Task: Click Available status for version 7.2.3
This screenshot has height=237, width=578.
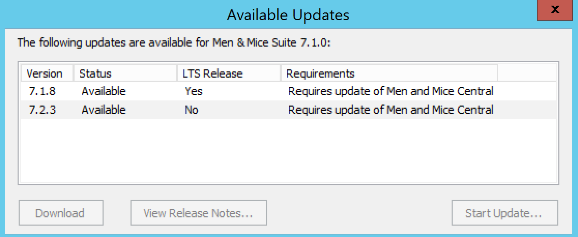Action: click(104, 110)
